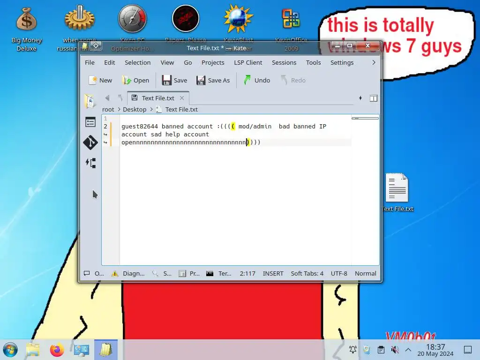Image resolution: width=480 pixels, height=360 pixels.
Task: Click the notifications bell tray icon
Action: [353, 350]
